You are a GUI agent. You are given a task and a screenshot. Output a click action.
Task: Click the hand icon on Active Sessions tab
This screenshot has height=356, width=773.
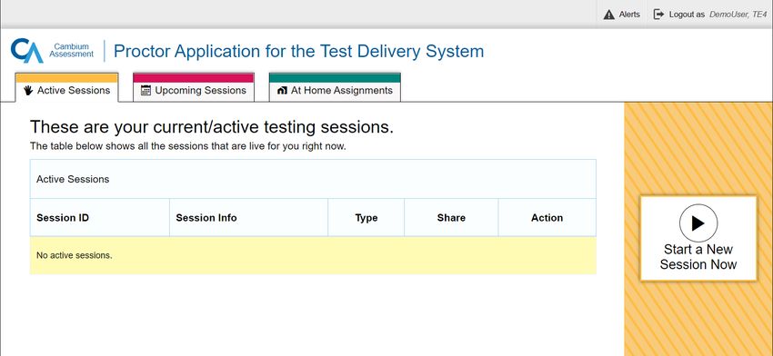[28, 90]
